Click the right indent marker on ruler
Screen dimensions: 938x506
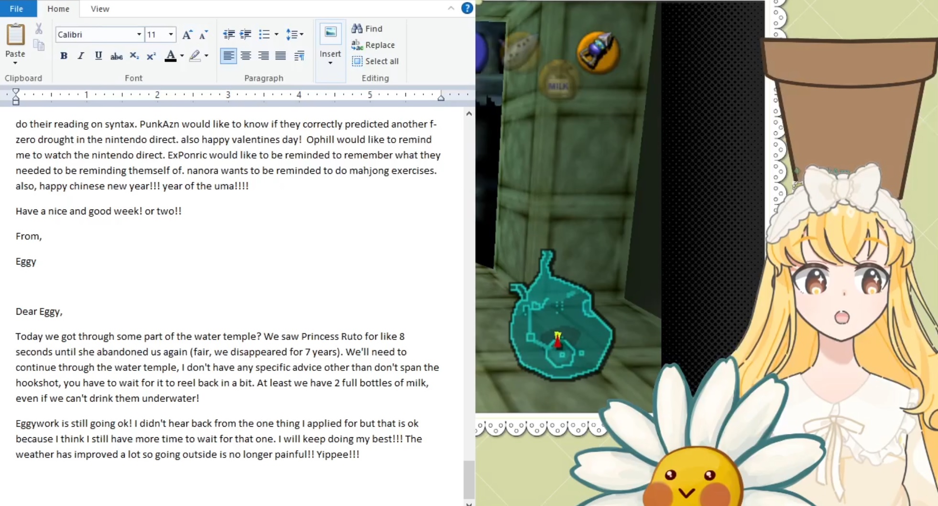coord(441,97)
